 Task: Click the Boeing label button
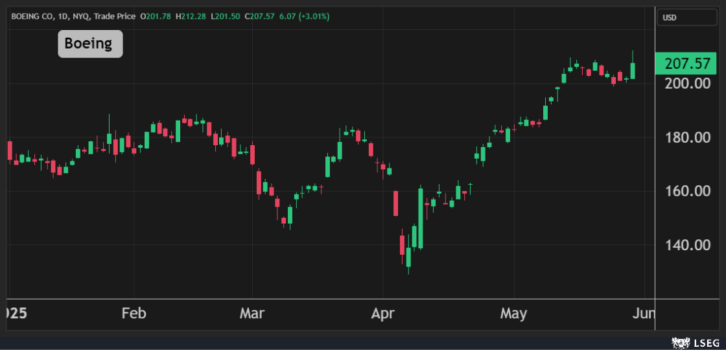(90, 44)
